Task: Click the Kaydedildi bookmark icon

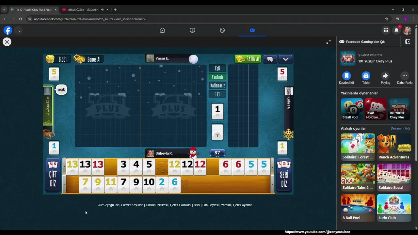Action: point(346,76)
